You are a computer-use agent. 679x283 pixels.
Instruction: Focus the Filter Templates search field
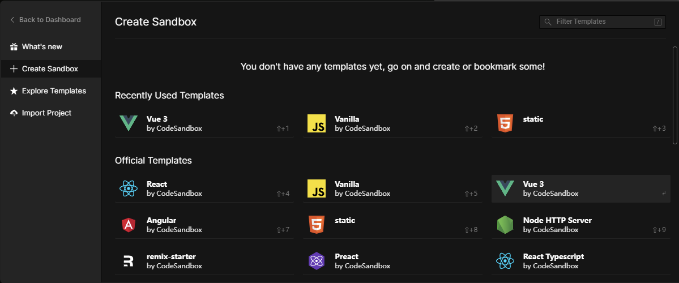(x=603, y=22)
